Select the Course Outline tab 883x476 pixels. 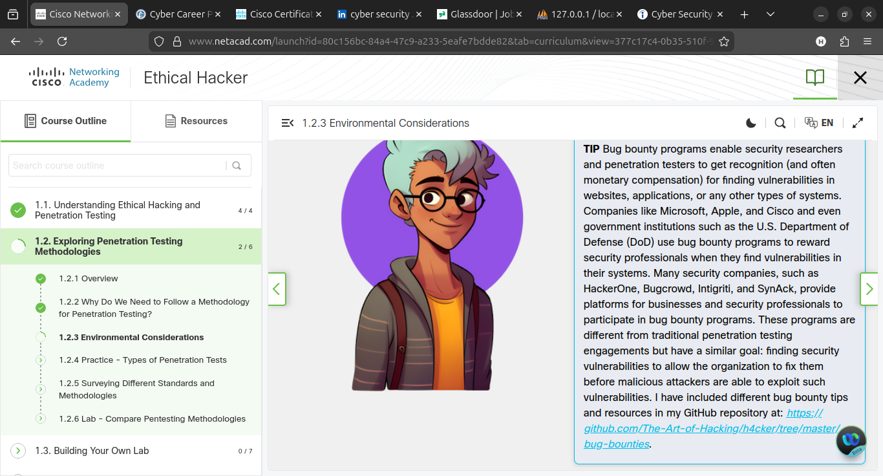65,121
